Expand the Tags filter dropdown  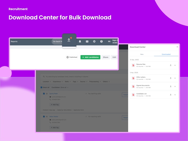tap(75, 81)
